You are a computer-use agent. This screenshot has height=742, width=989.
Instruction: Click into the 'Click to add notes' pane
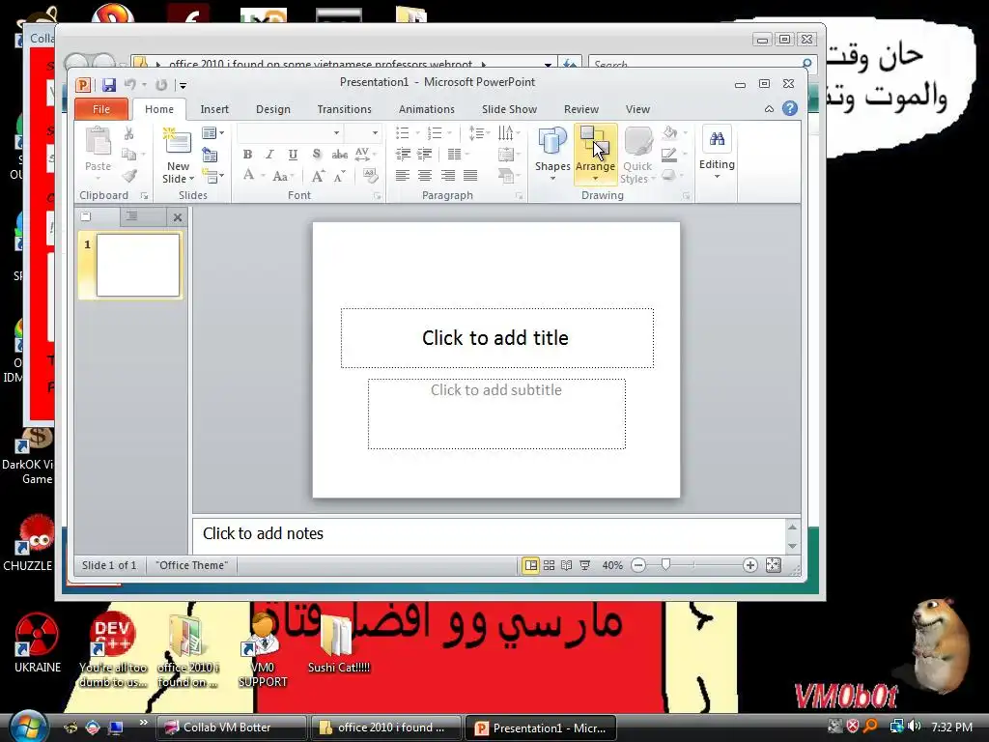(x=488, y=534)
